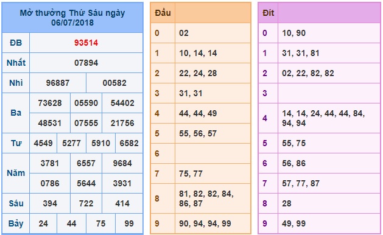
Task: Select row digit 6 in the Đầu table
Action: pyautogui.click(x=157, y=153)
